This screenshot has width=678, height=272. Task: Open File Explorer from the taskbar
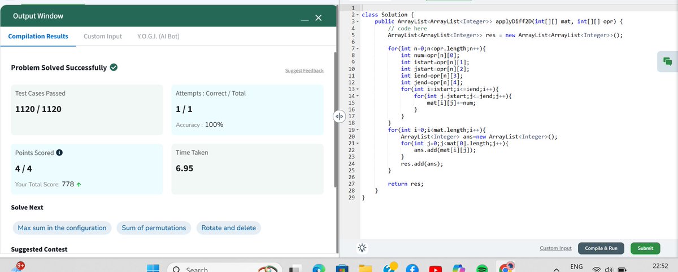click(x=364, y=269)
